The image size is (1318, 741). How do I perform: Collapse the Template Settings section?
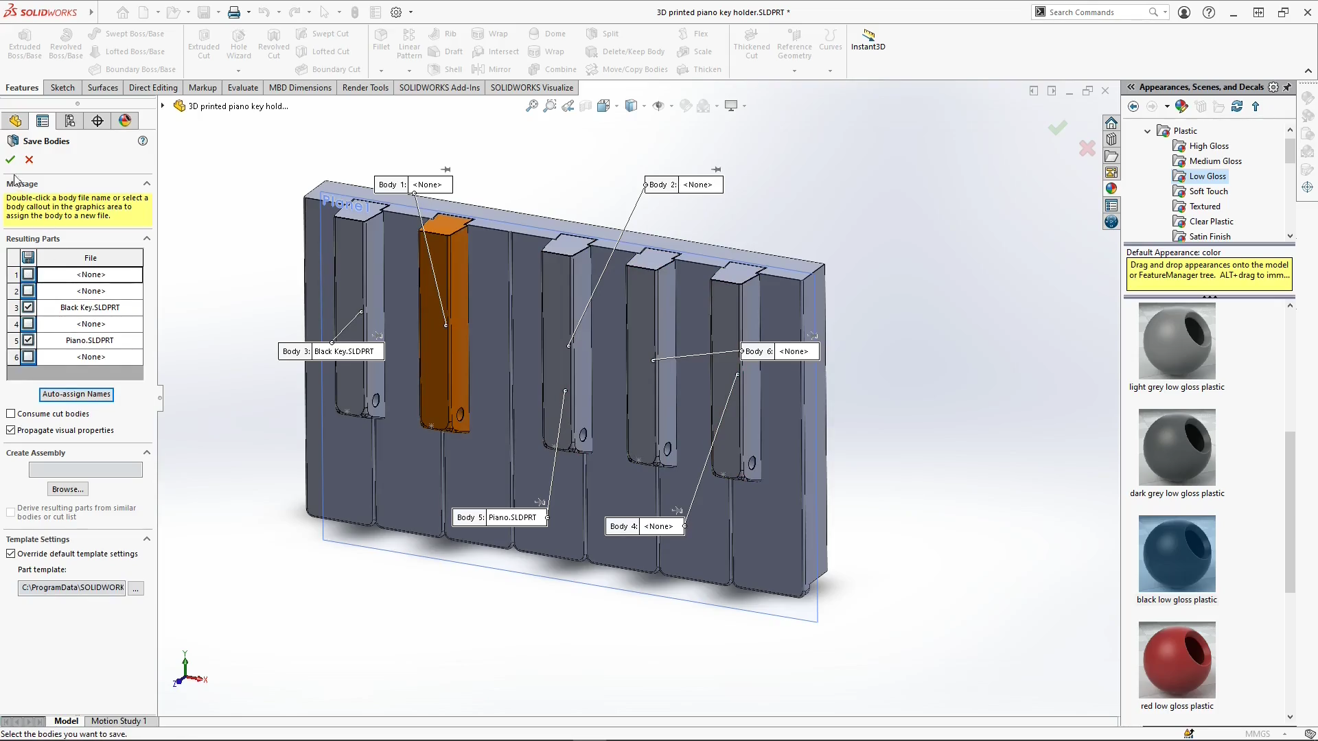[147, 539]
